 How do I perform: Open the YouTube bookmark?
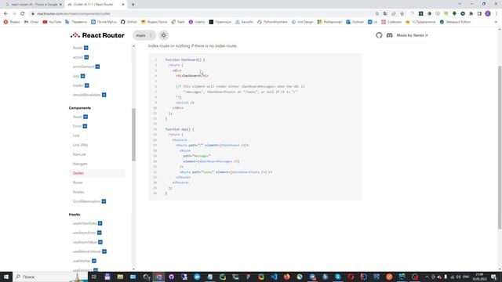click(52, 22)
